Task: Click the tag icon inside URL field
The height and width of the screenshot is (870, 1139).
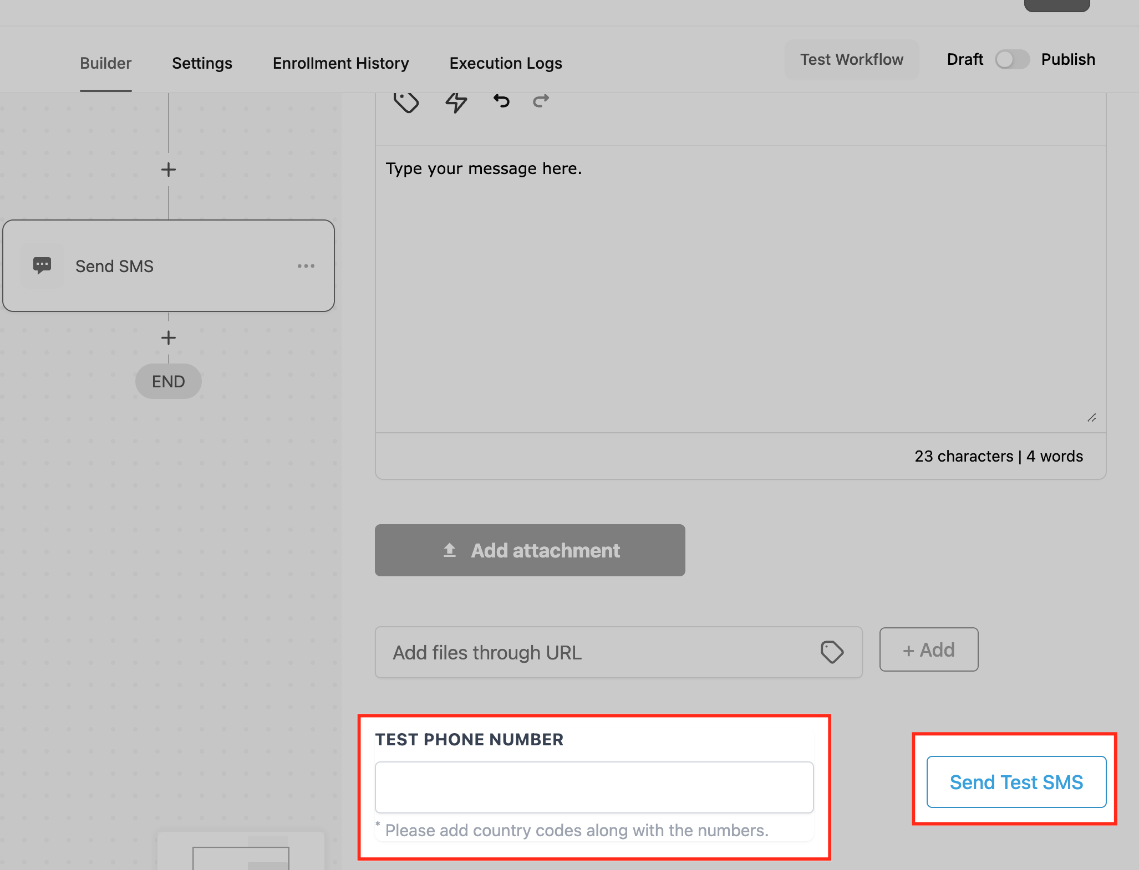Action: coord(832,652)
